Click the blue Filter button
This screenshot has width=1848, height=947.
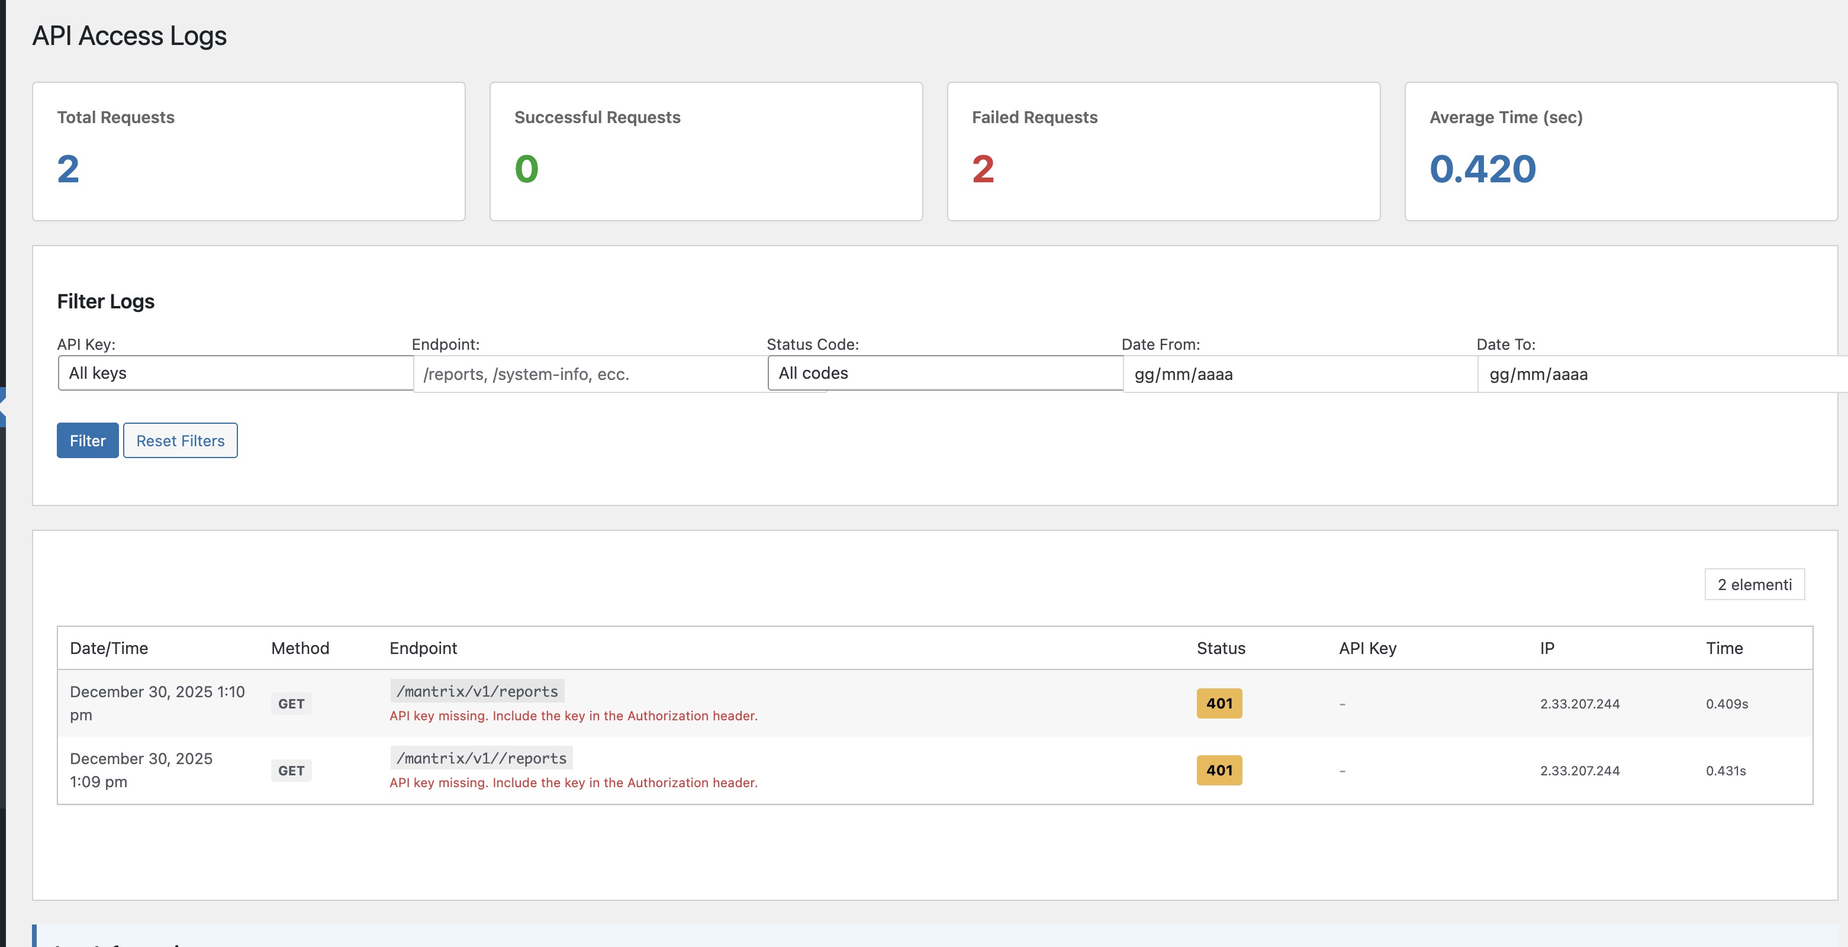click(x=88, y=440)
